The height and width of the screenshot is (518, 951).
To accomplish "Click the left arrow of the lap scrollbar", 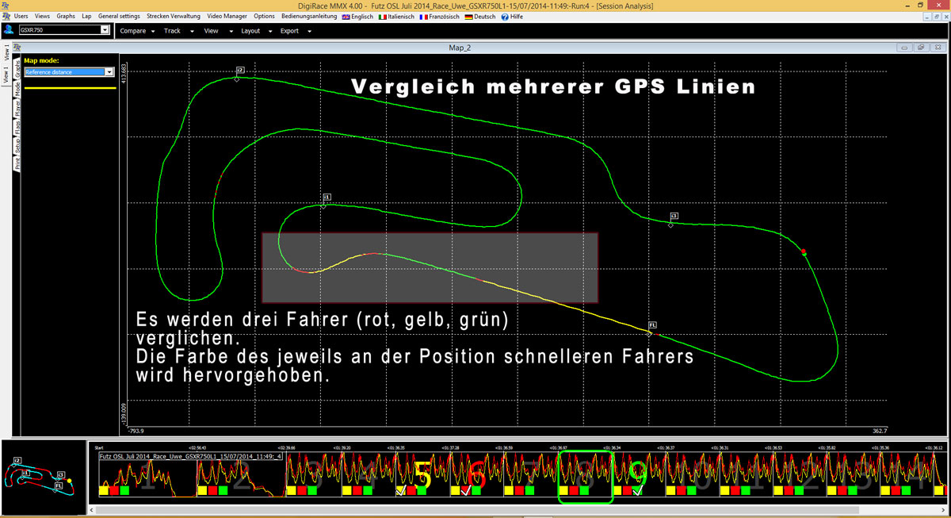I will (92, 510).
